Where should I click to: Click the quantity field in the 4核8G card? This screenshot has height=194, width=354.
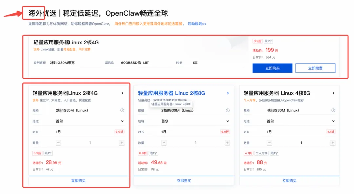tap(301, 143)
